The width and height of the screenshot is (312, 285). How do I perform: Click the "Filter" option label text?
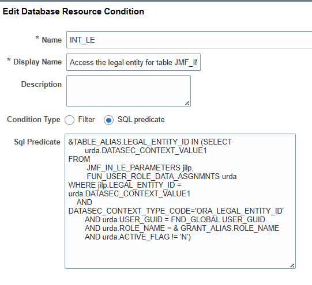click(87, 120)
